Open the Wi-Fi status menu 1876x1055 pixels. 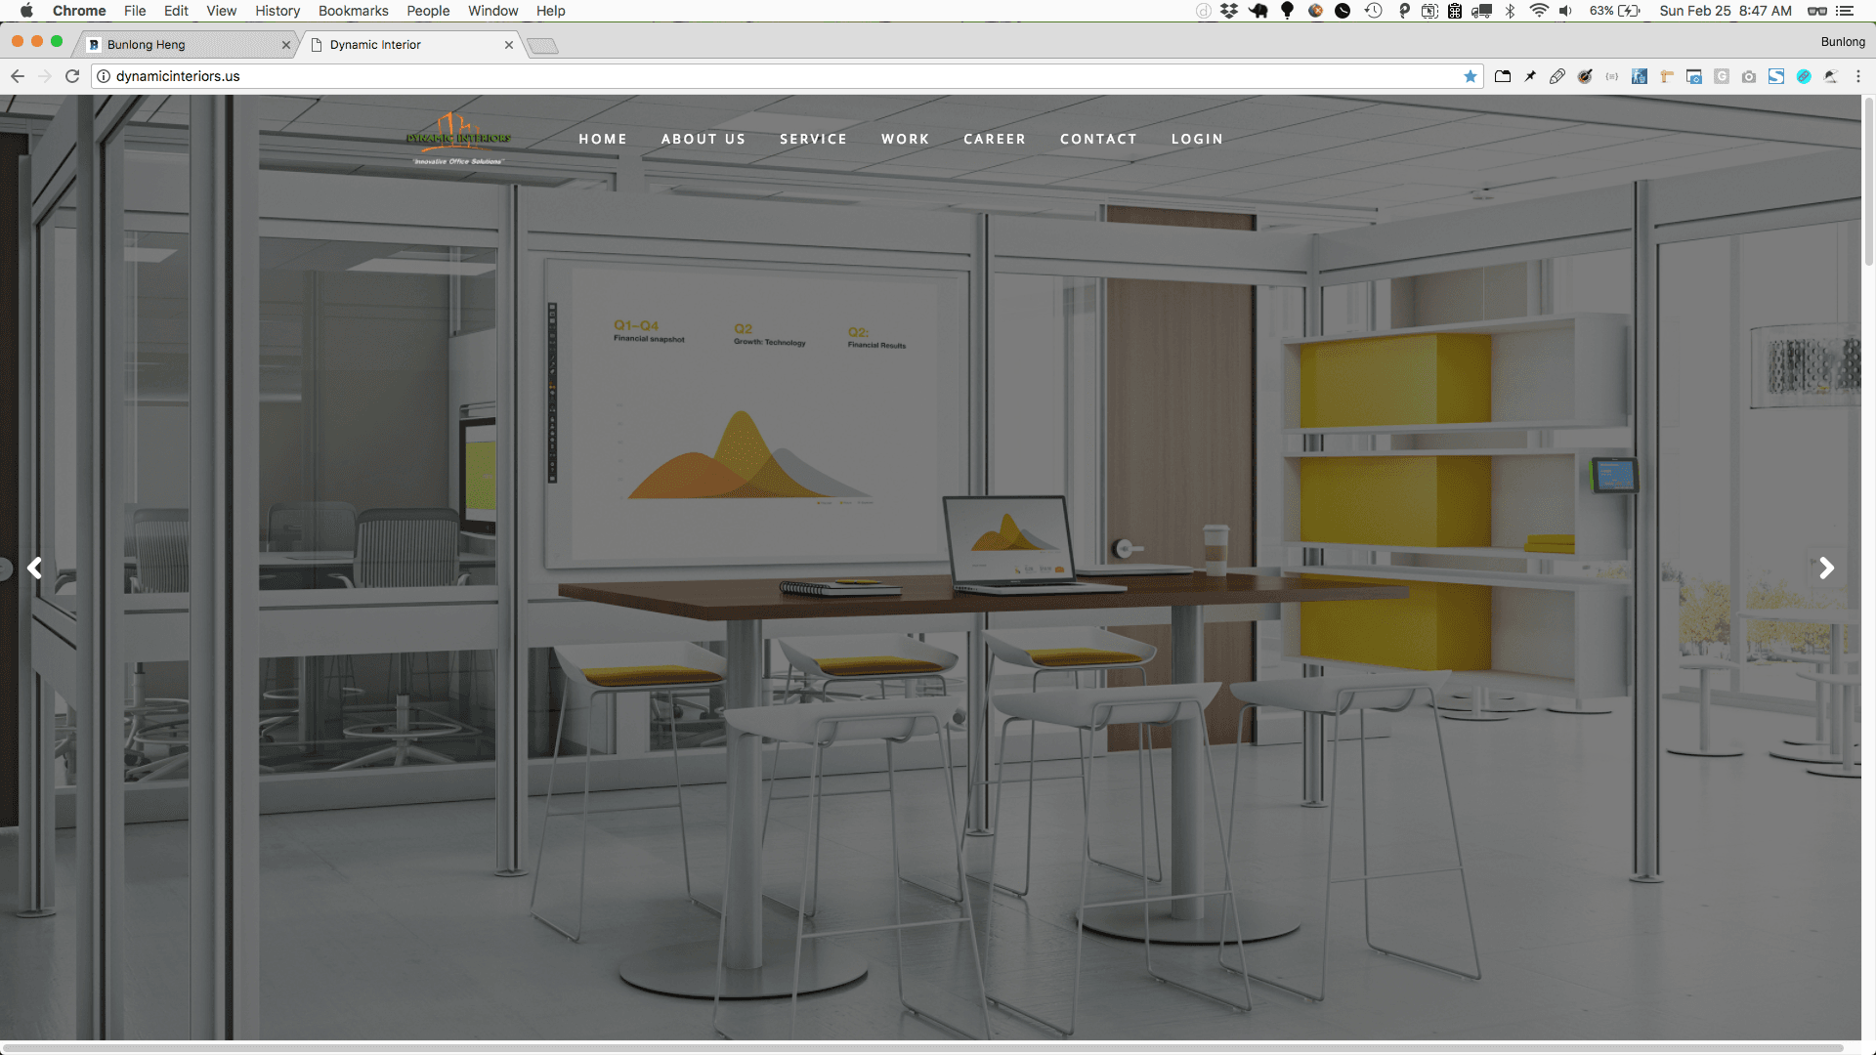click(1539, 11)
